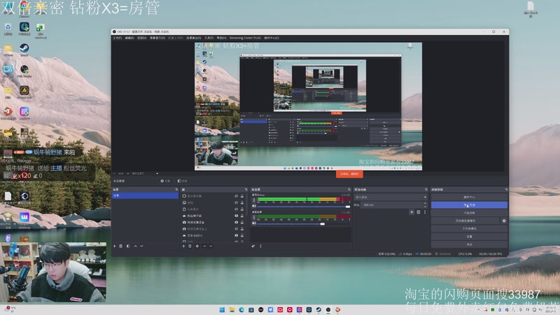Move source down in Sources toolbar
Screen dimensions: 560x315
[x=211, y=246]
